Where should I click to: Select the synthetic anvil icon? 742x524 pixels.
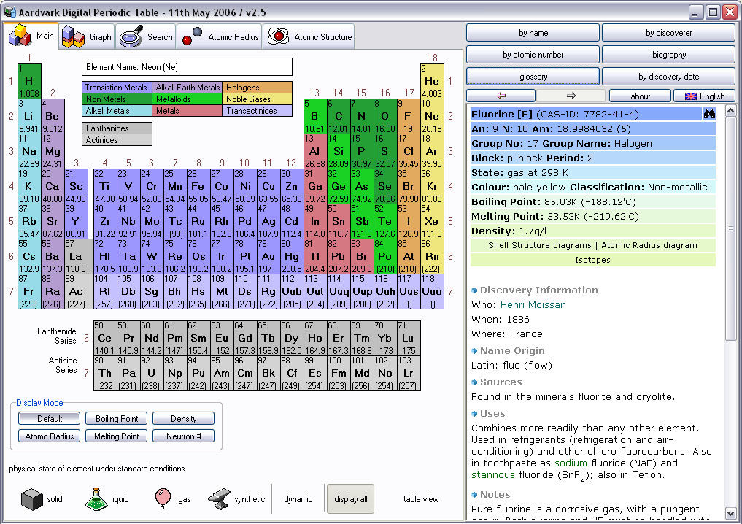(x=219, y=499)
